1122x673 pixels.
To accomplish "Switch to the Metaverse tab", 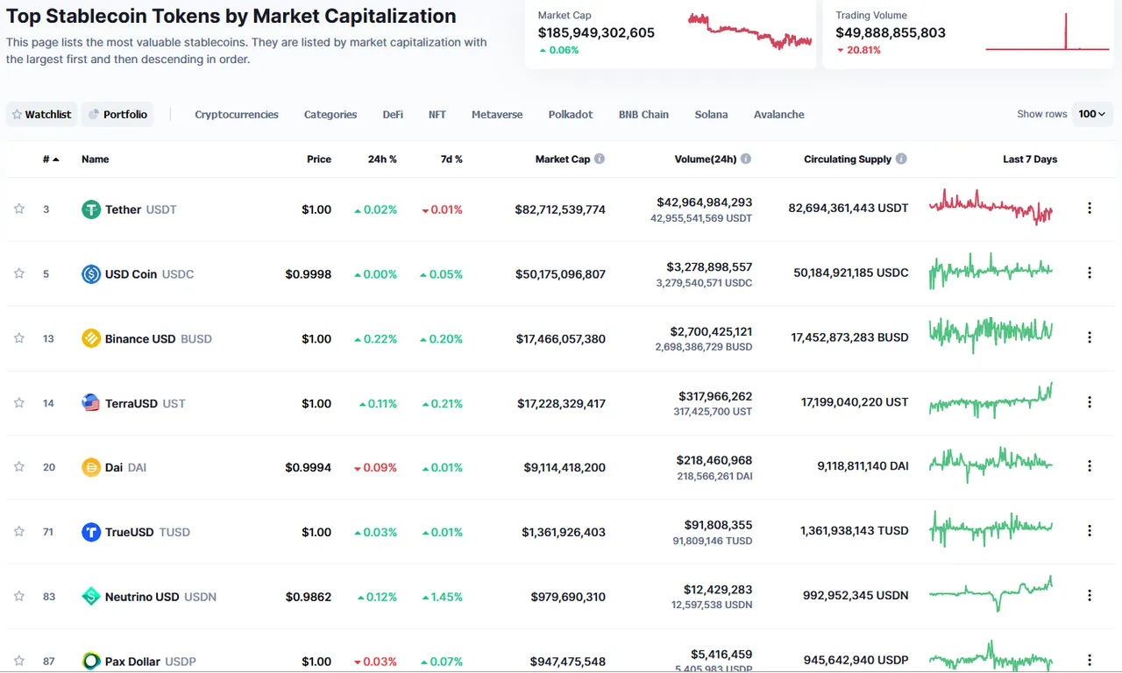I will [497, 114].
